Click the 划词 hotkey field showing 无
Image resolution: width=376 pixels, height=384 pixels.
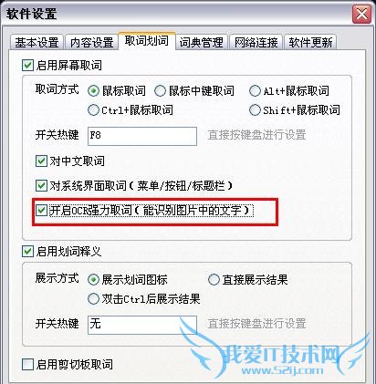pyautogui.click(x=142, y=325)
